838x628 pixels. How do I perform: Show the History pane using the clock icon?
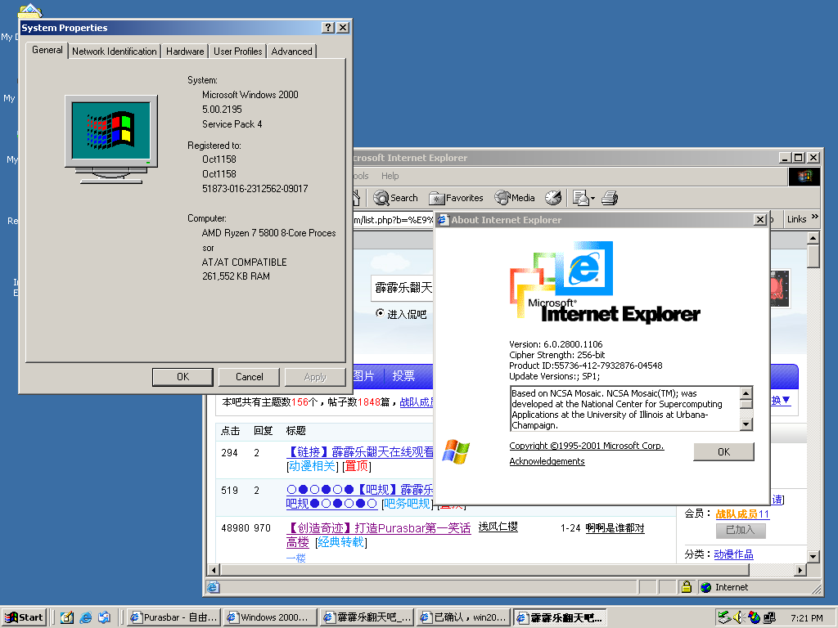[553, 198]
